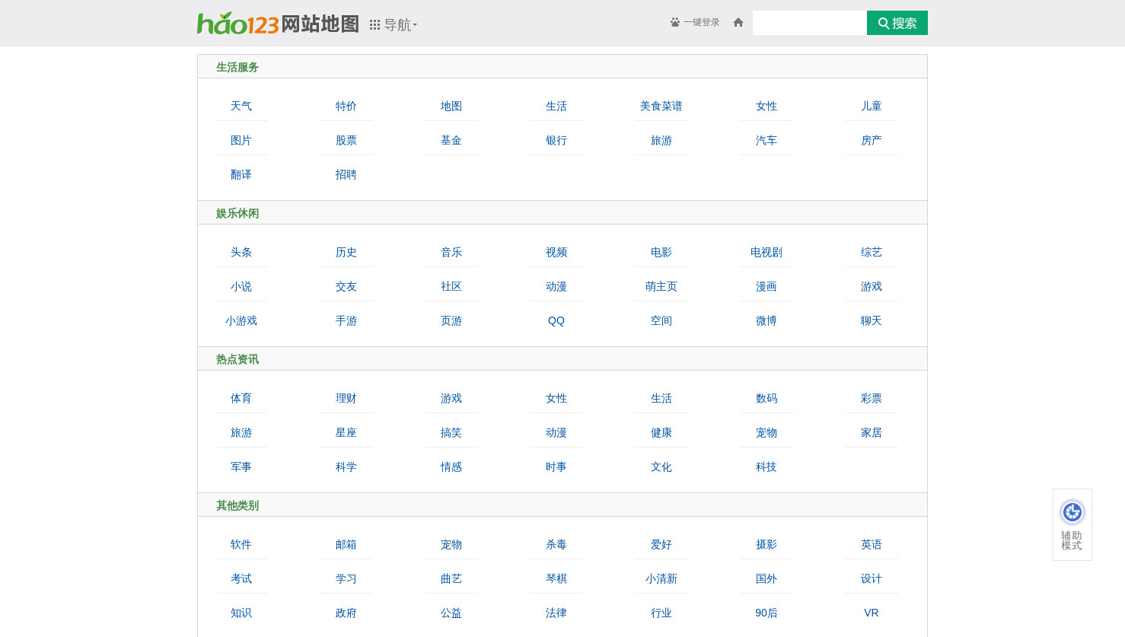This screenshot has width=1125, height=637.
Task: Open the 手游 link
Action: pyautogui.click(x=346, y=320)
